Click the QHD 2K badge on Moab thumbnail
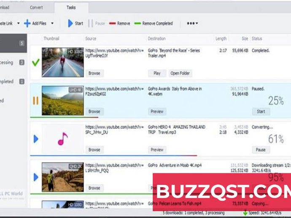 pyautogui.click(x=75, y=167)
